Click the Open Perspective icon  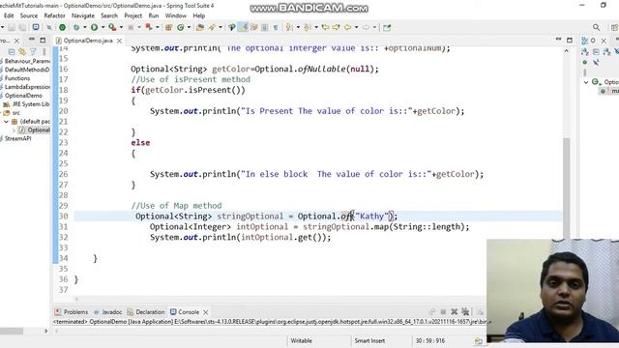pos(614,27)
